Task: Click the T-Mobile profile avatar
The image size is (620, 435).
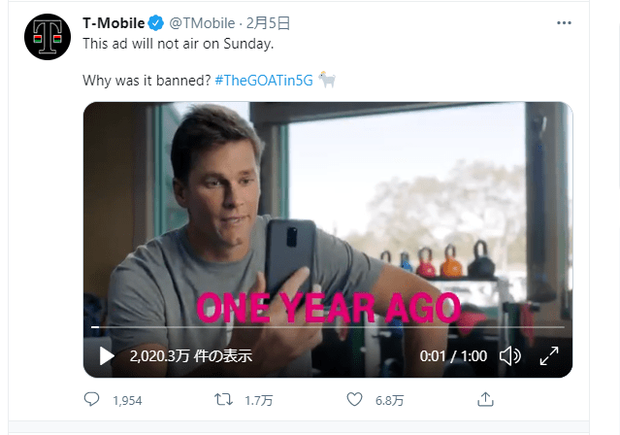Action: (x=48, y=37)
